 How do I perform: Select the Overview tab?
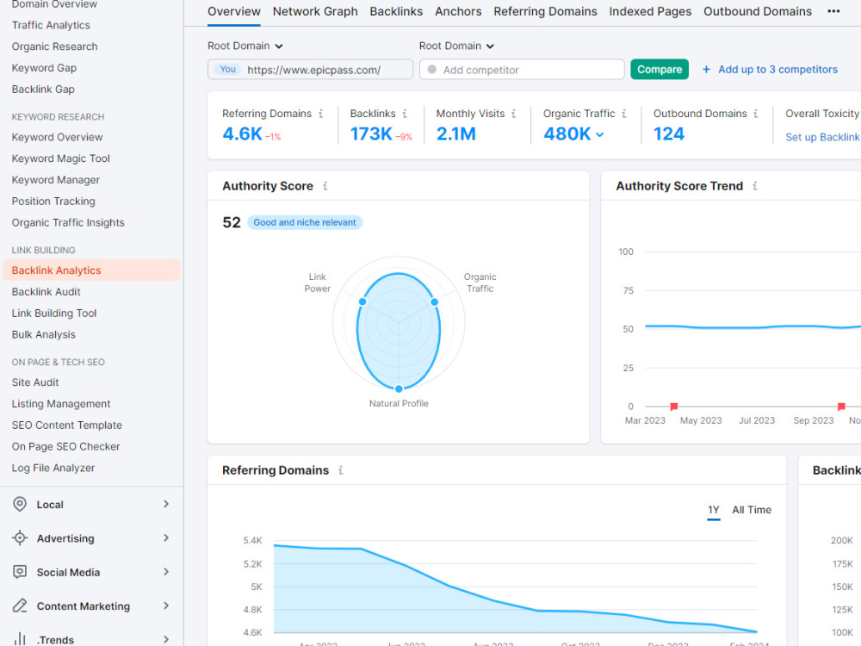(x=234, y=11)
